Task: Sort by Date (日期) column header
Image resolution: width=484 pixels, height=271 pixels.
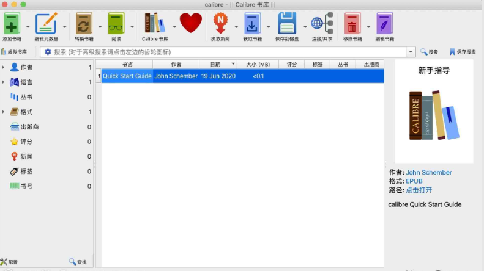Action: tap(218, 64)
